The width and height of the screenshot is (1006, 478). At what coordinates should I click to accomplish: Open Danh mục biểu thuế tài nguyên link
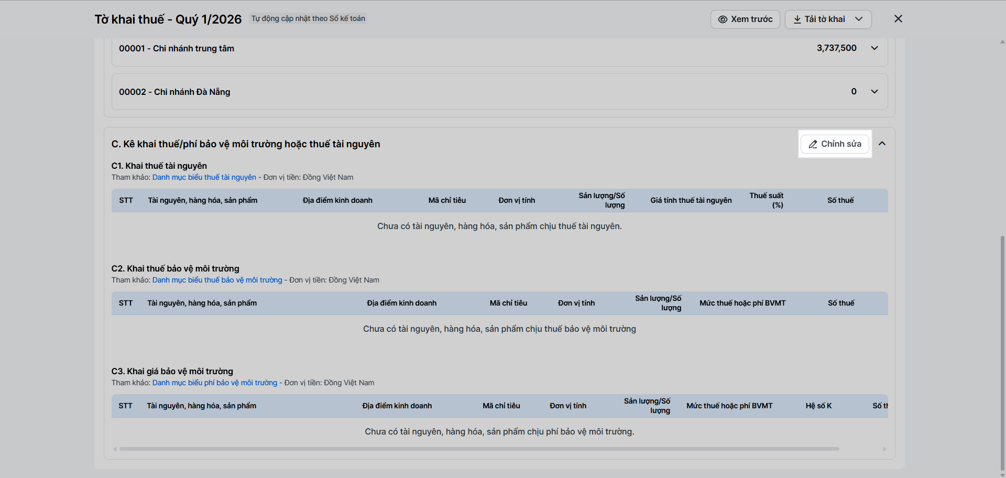204,177
